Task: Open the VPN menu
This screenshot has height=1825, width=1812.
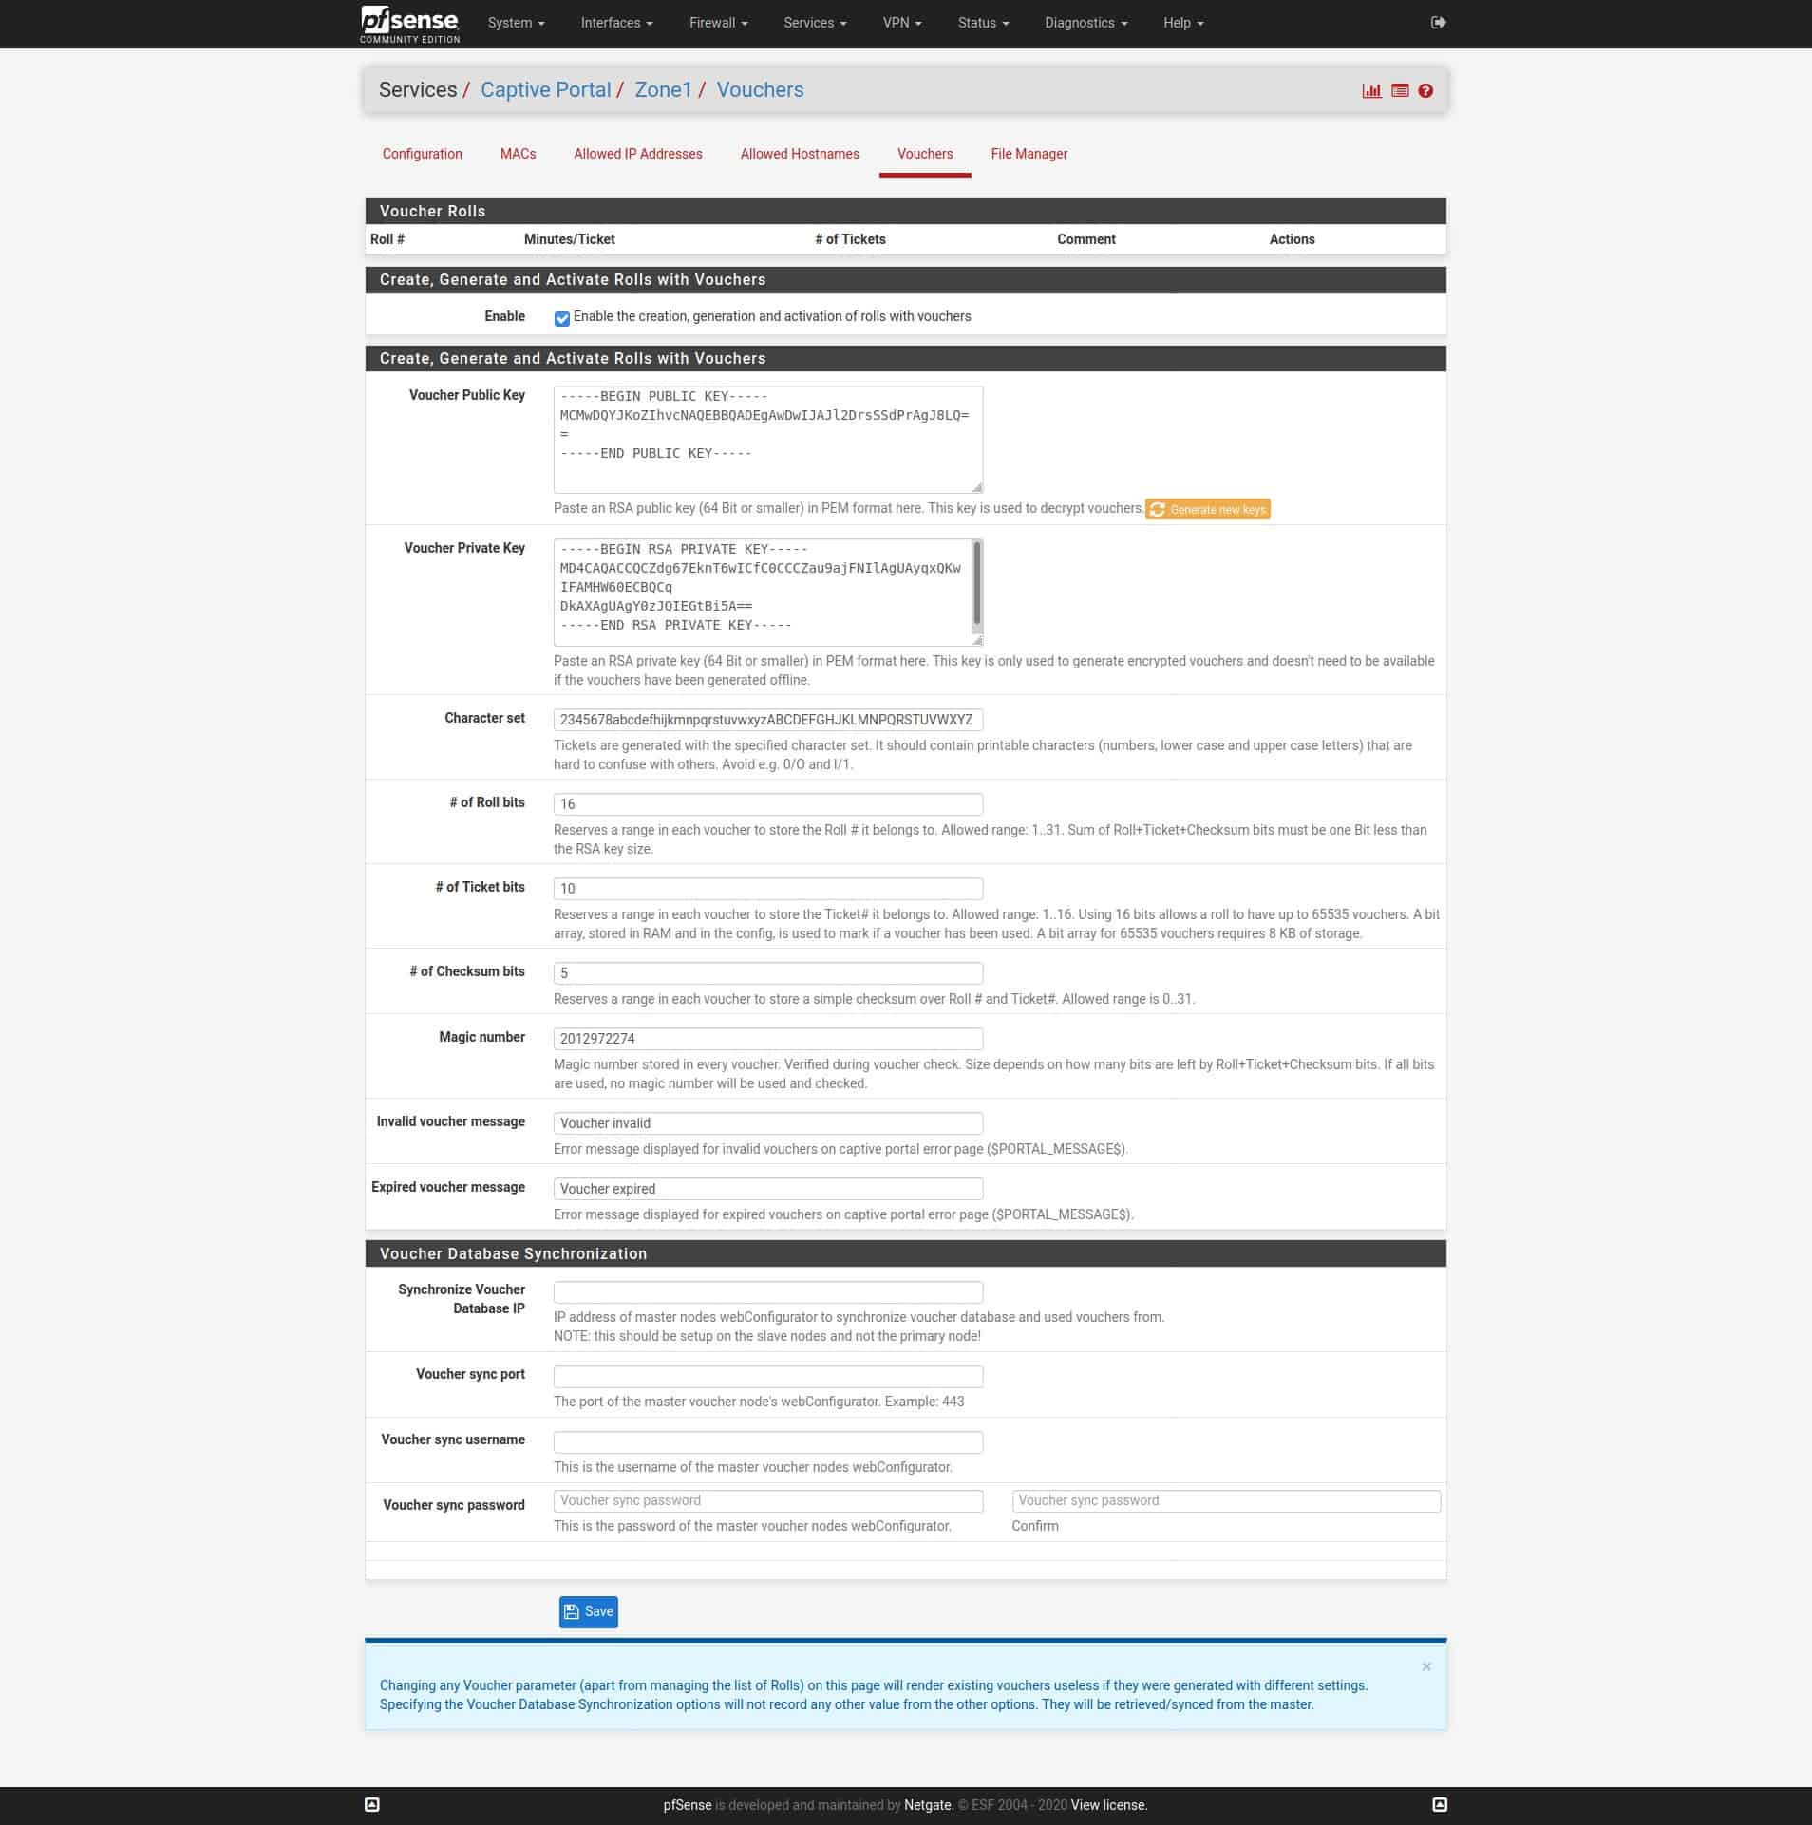Action: pyautogui.click(x=902, y=23)
